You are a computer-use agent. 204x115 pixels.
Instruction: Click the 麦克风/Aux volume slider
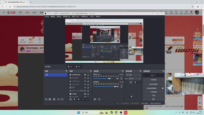(105, 79)
